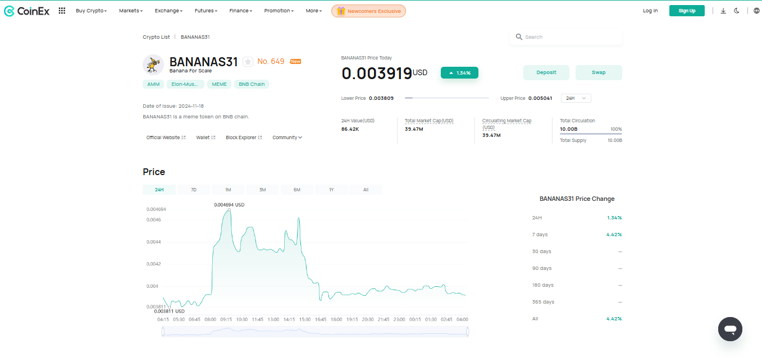Screen dimensions: 762x358
Task: Expand the Finance menu
Action: pyautogui.click(x=240, y=11)
